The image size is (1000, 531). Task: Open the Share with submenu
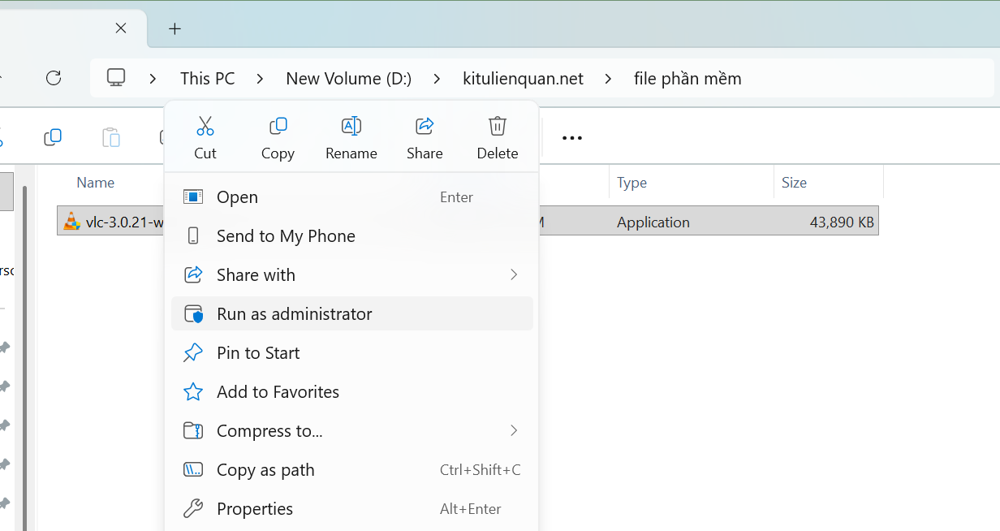point(352,275)
